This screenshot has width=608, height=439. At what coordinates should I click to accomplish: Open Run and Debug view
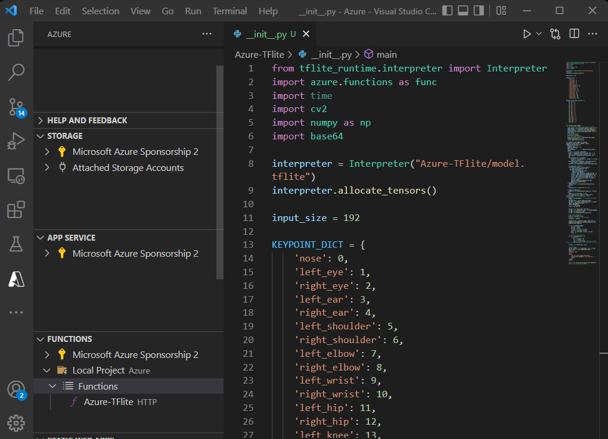16,141
